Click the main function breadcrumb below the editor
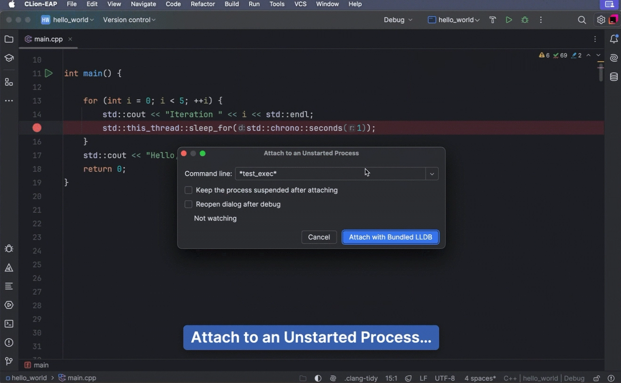621x383 pixels. point(37,365)
